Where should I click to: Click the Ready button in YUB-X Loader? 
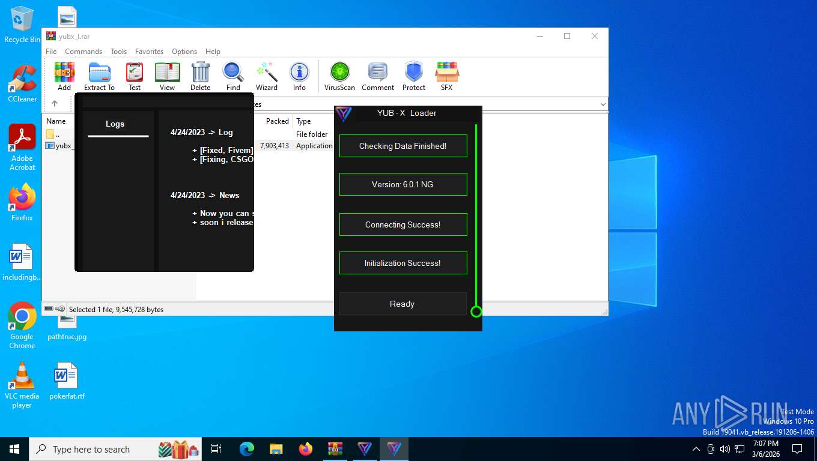click(402, 304)
